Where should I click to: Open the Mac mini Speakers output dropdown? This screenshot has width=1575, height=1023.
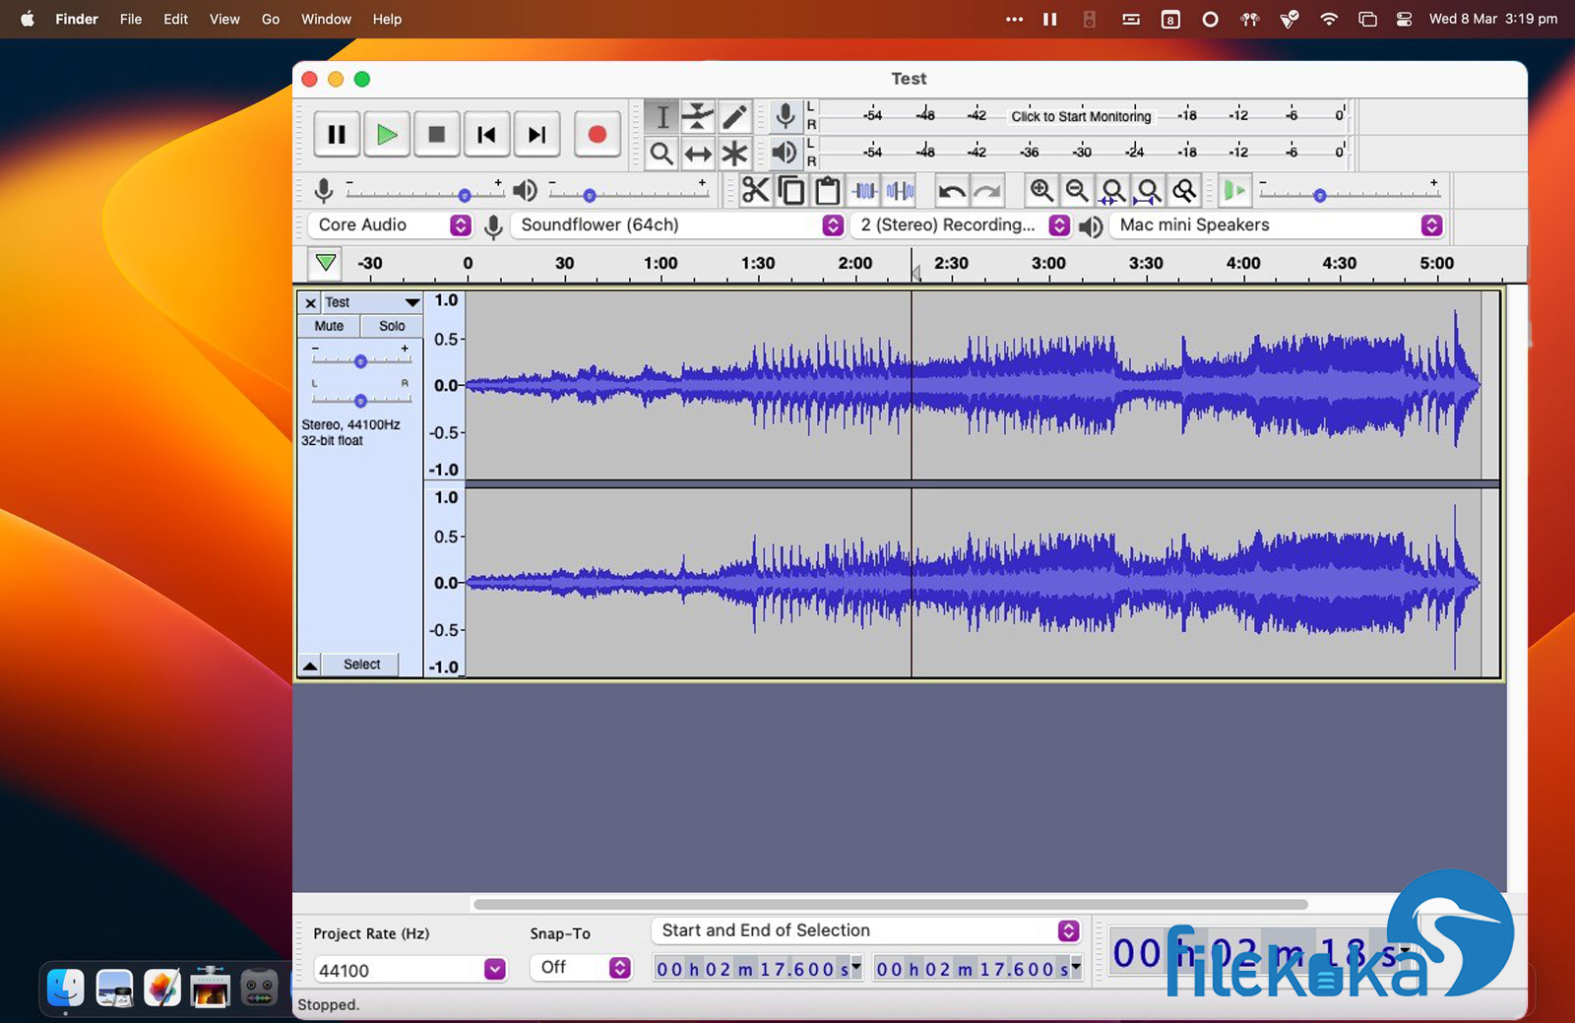pyautogui.click(x=1277, y=225)
